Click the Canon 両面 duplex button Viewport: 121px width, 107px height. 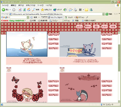(x=76, y=21)
